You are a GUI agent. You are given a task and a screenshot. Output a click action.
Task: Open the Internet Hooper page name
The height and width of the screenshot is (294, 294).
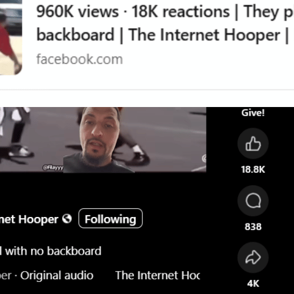pos(29,219)
